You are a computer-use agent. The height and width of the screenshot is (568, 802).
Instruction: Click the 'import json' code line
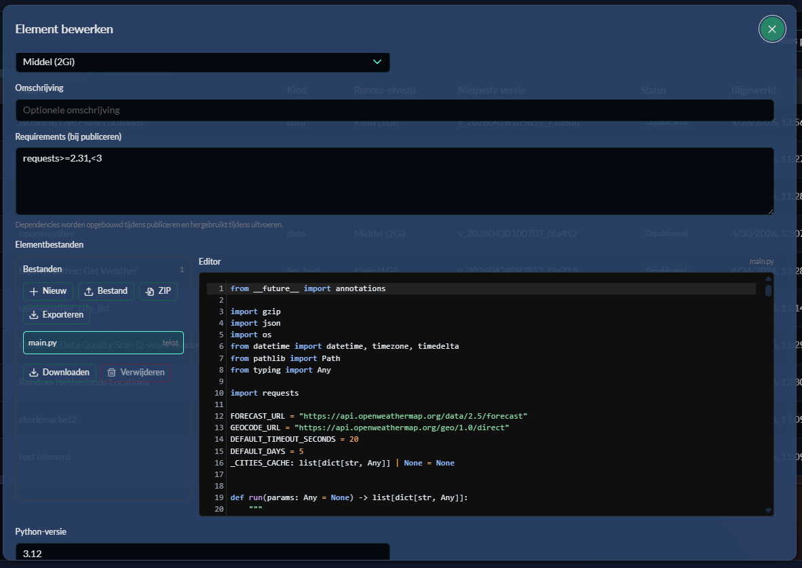(x=255, y=324)
